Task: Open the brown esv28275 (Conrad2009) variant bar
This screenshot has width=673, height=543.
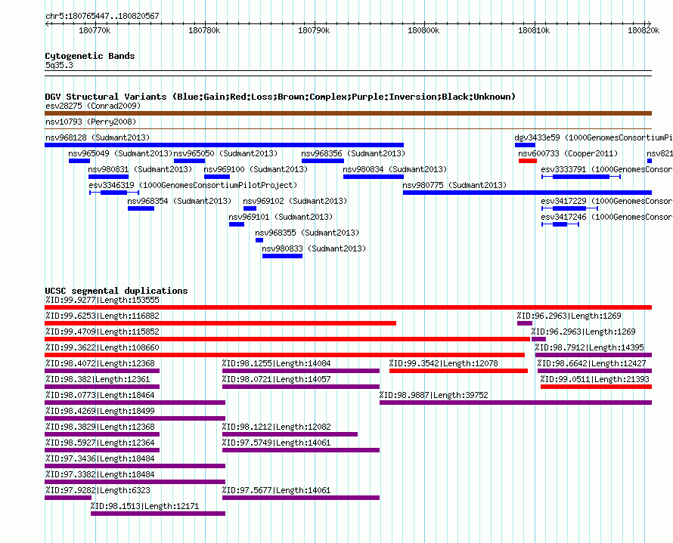Action: click(x=348, y=113)
